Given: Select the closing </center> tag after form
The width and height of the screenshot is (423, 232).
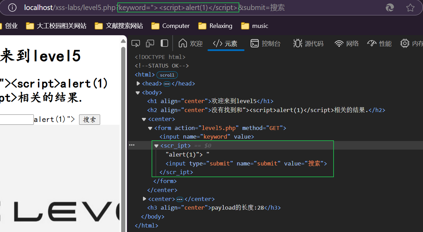Looking at the screenshot, I should click(162, 190).
